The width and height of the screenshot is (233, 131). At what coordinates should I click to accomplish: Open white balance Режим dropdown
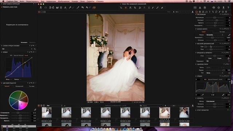215,35
